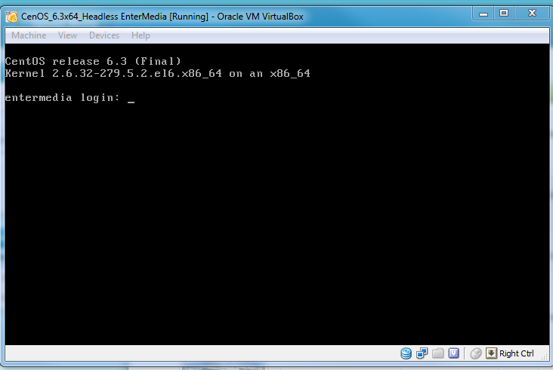Click the Right Ctrl host key label
553x370 pixels.
517,353
